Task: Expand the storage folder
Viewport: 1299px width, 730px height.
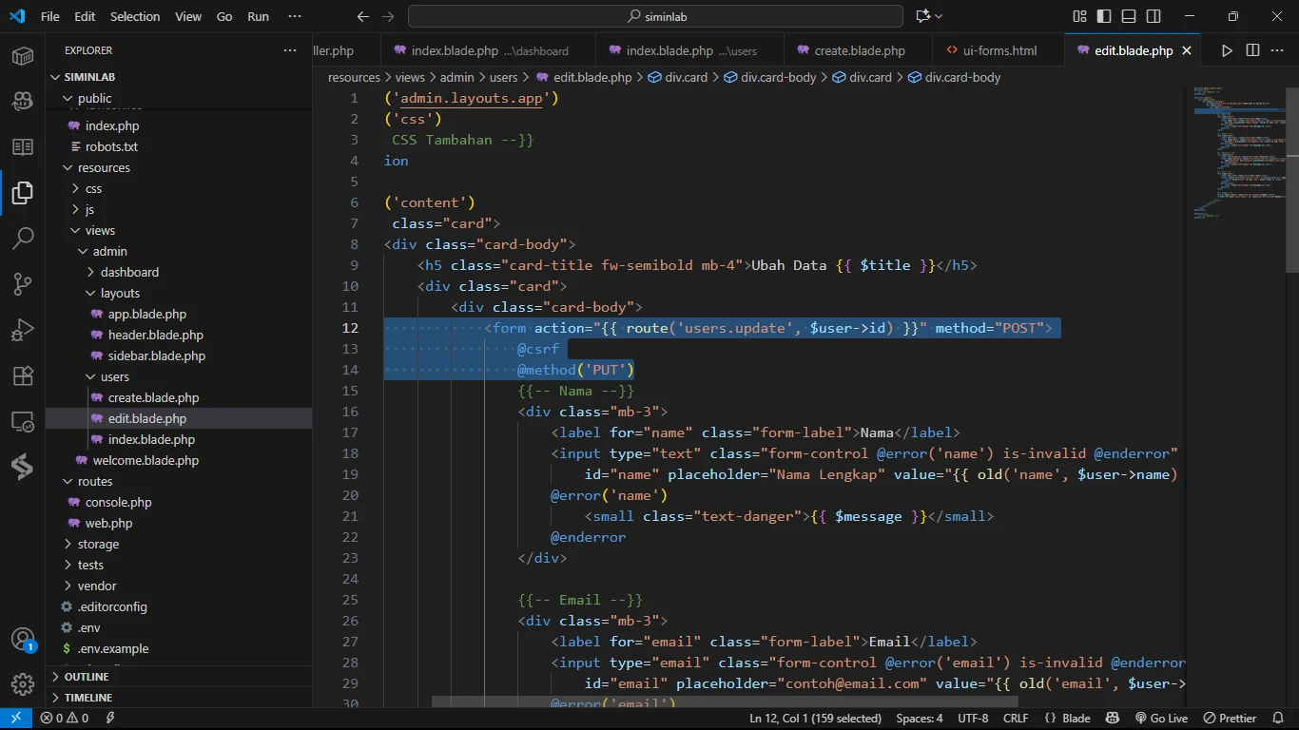Action: 98,544
